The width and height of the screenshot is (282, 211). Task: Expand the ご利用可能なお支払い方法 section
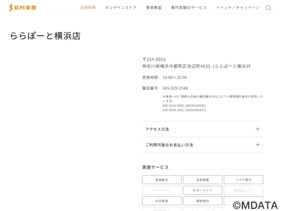pos(202,145)
